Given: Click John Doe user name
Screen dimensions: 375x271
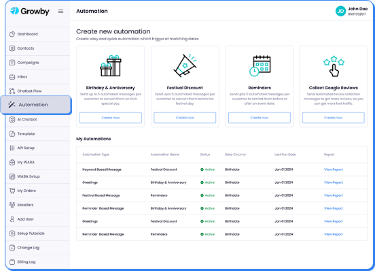Looking at the screenshot, I should point(357,9).
